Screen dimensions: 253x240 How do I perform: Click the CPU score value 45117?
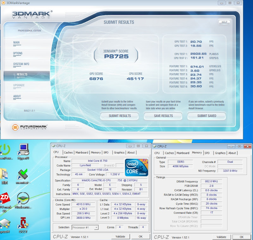pyautogui.click(x=135, y=79)
